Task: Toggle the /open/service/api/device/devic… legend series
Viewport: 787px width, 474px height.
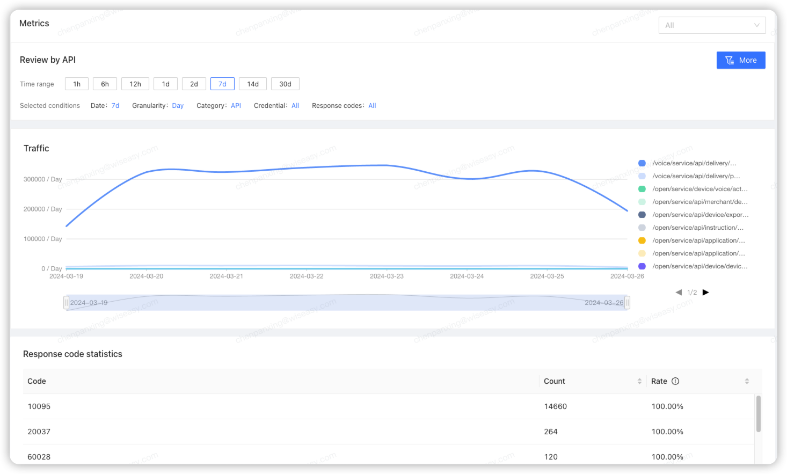Action: [x=693, y=266]
